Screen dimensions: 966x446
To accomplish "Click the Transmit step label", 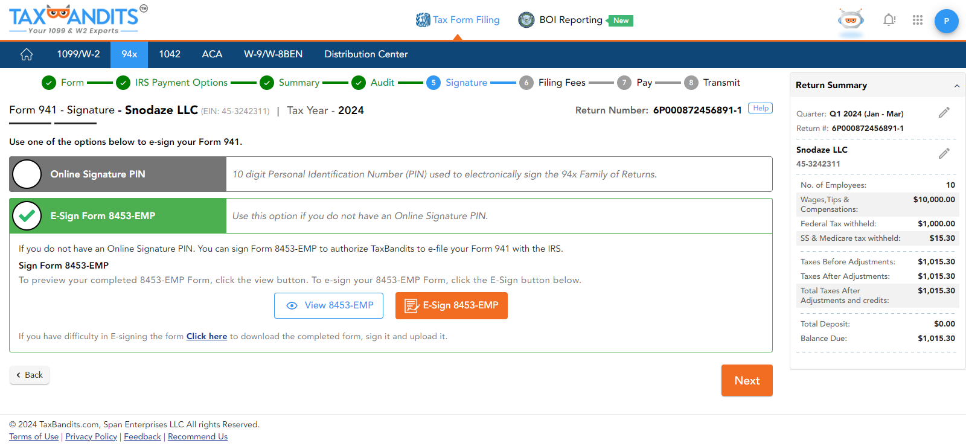I will pyautogui.click(x=721, y=83).
